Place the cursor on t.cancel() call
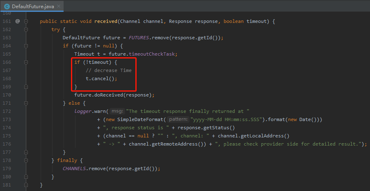370x191 pixels. pyautogui.click(x=101, y=79)
